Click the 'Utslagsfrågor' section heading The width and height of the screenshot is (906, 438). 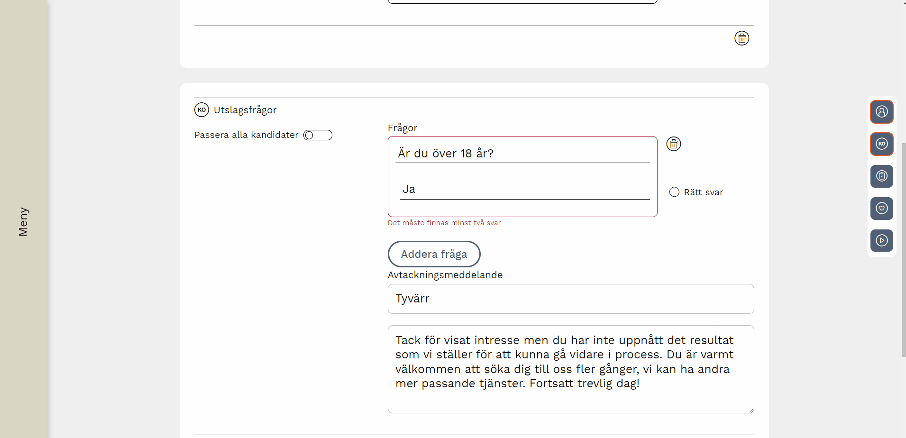click(245, 110)
